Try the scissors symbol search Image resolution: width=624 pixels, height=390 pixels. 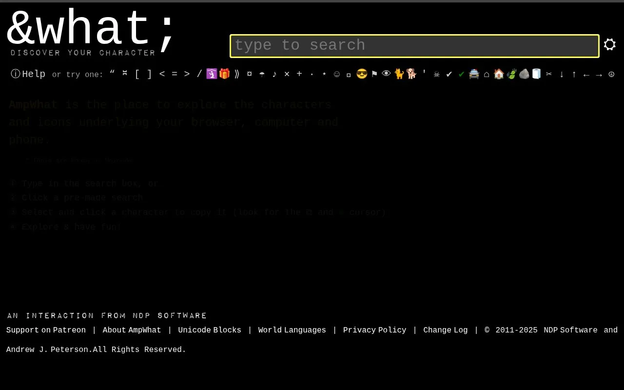(x=549, y=74)
